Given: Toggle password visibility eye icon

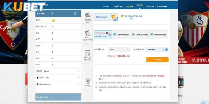Looking at the screenshot, I should pos(162,49).
